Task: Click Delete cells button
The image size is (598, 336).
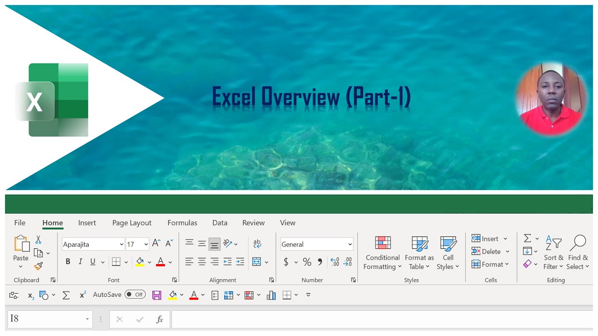Action: tap(490, 251)
